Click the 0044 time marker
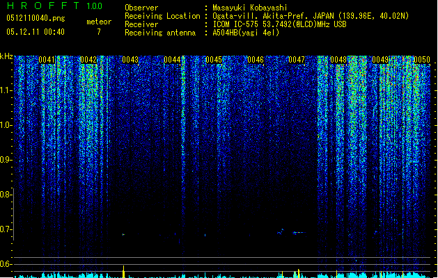The image size is (438, 278). pos(172,60)
